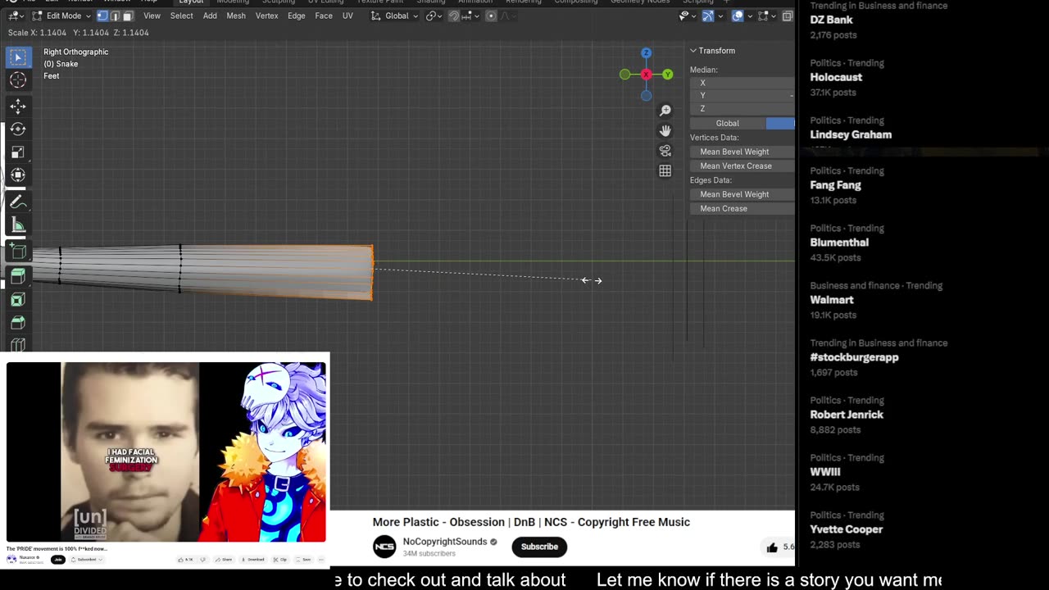Activate the 3D Cursor tool
The height and width of the screenshot is (590, 1049).
18,79
